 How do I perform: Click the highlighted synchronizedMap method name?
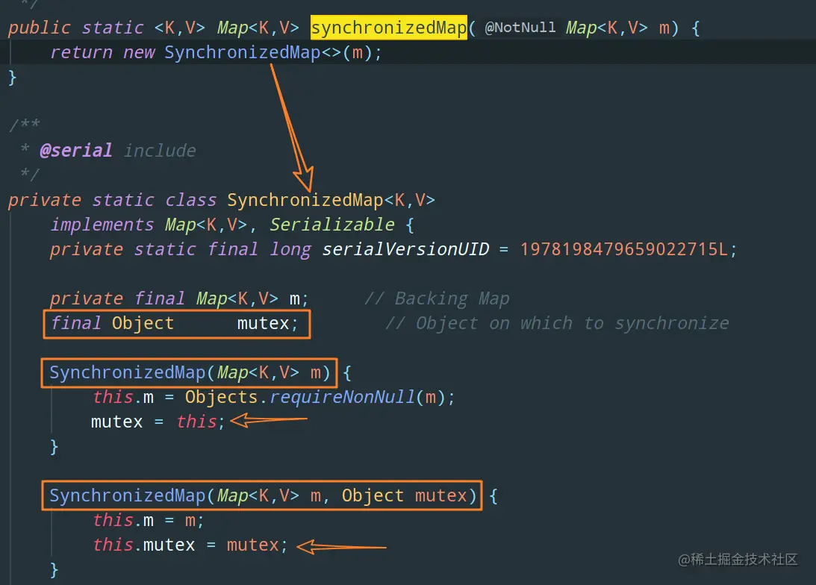coord(389,28)
